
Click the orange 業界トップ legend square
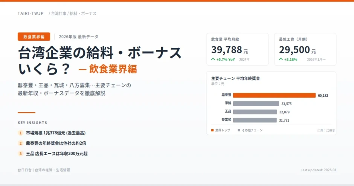pyautogui.click(x=213, y=130)
